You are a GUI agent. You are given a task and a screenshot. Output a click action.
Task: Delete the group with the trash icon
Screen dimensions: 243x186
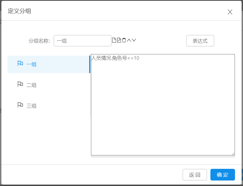[124, 40]
